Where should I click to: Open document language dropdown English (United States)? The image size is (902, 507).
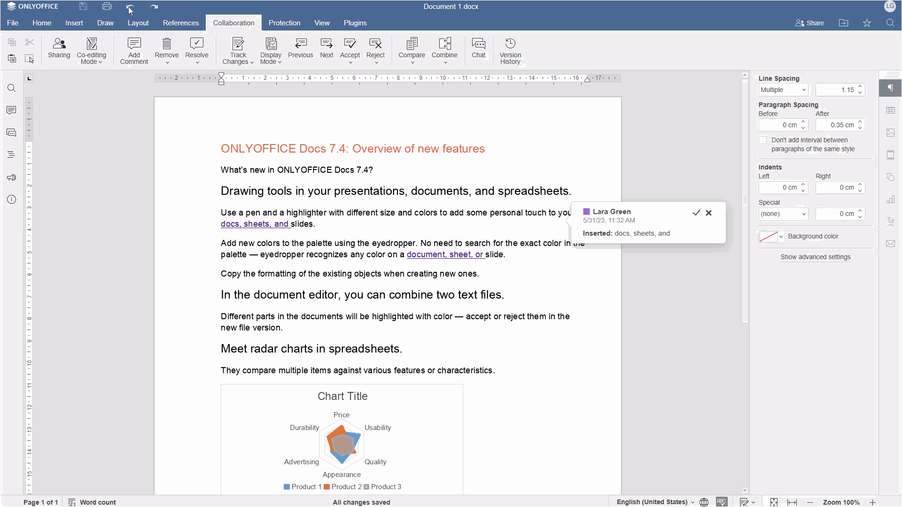[x=655, y=502]
